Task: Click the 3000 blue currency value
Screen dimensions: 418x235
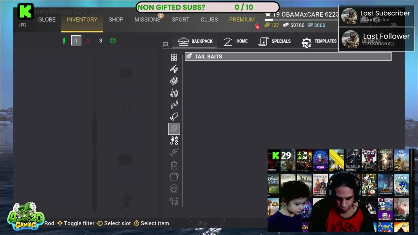Action: pos(319,25)
